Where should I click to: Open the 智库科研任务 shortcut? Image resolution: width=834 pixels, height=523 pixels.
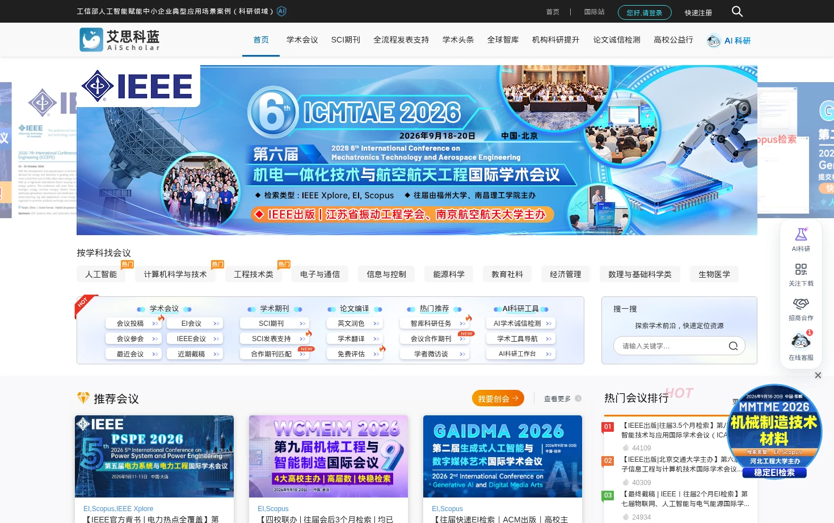point(435,324)
